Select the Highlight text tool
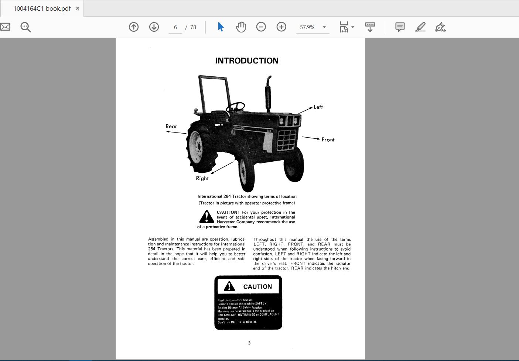Image resolution: width=519 pixels, height=361 pixels. click(420, 27)
